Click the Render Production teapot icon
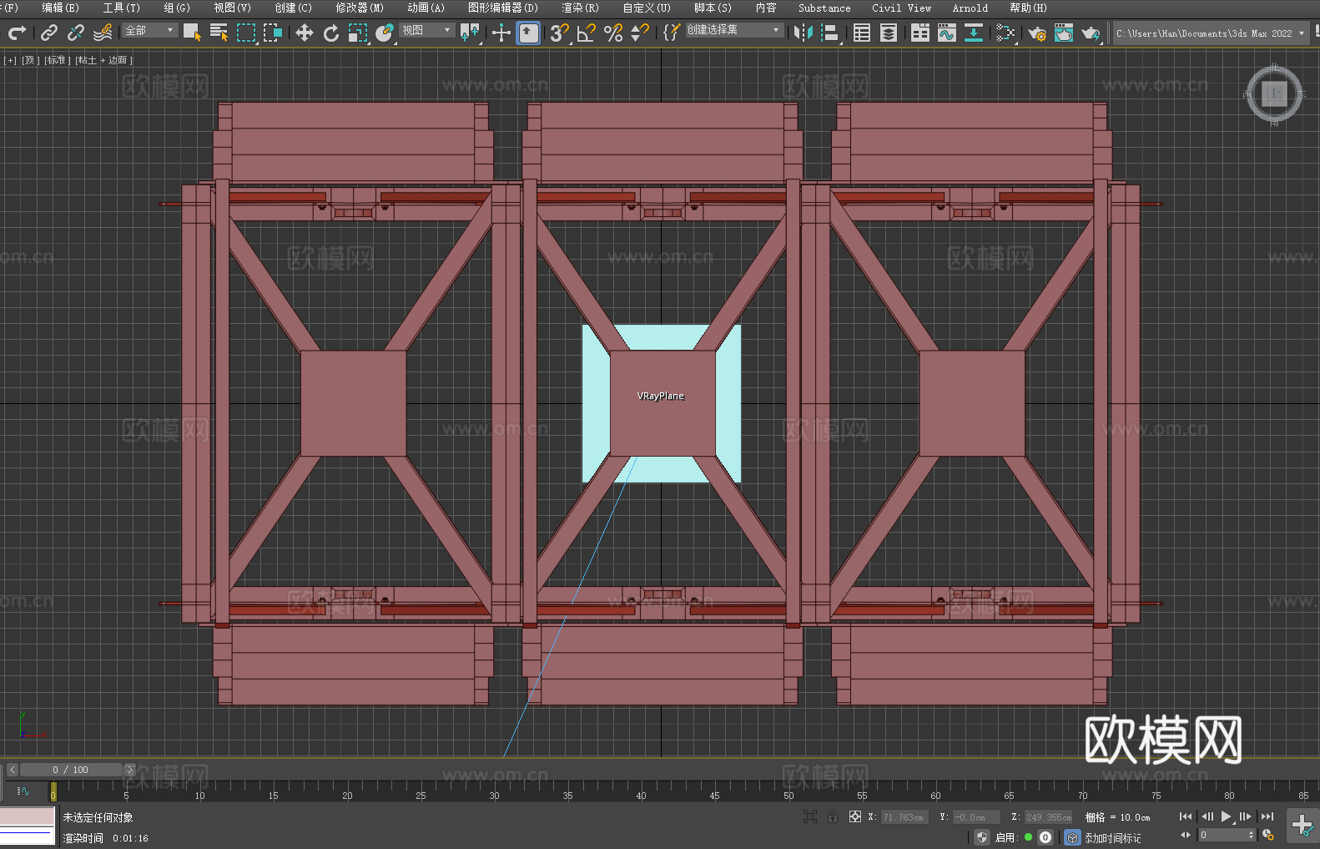 [x=1091, y=33]
